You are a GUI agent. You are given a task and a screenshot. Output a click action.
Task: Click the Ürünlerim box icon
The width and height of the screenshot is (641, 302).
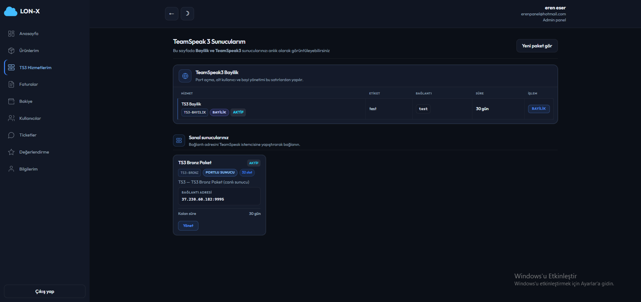[11, 51]
